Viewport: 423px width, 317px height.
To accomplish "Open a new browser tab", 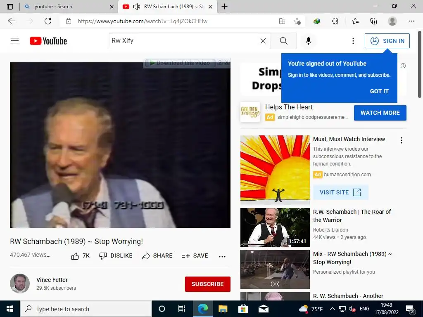I will coord(224,7).
